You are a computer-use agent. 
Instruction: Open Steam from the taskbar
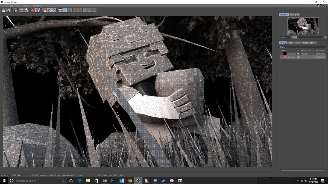coord(163,180)
